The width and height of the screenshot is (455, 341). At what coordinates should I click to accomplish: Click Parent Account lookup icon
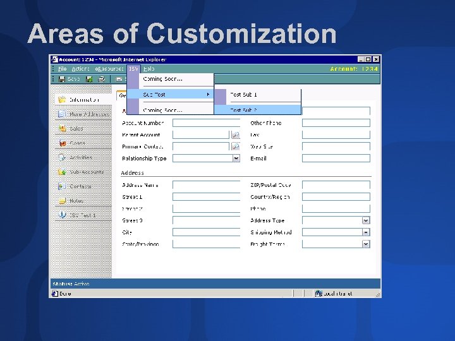click(235, 135)
